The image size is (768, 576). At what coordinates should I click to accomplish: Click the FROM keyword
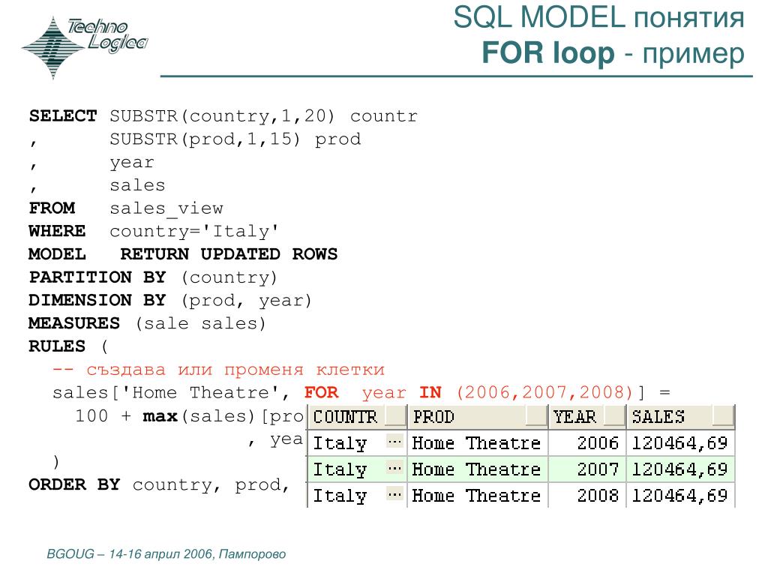click(52, 208)
